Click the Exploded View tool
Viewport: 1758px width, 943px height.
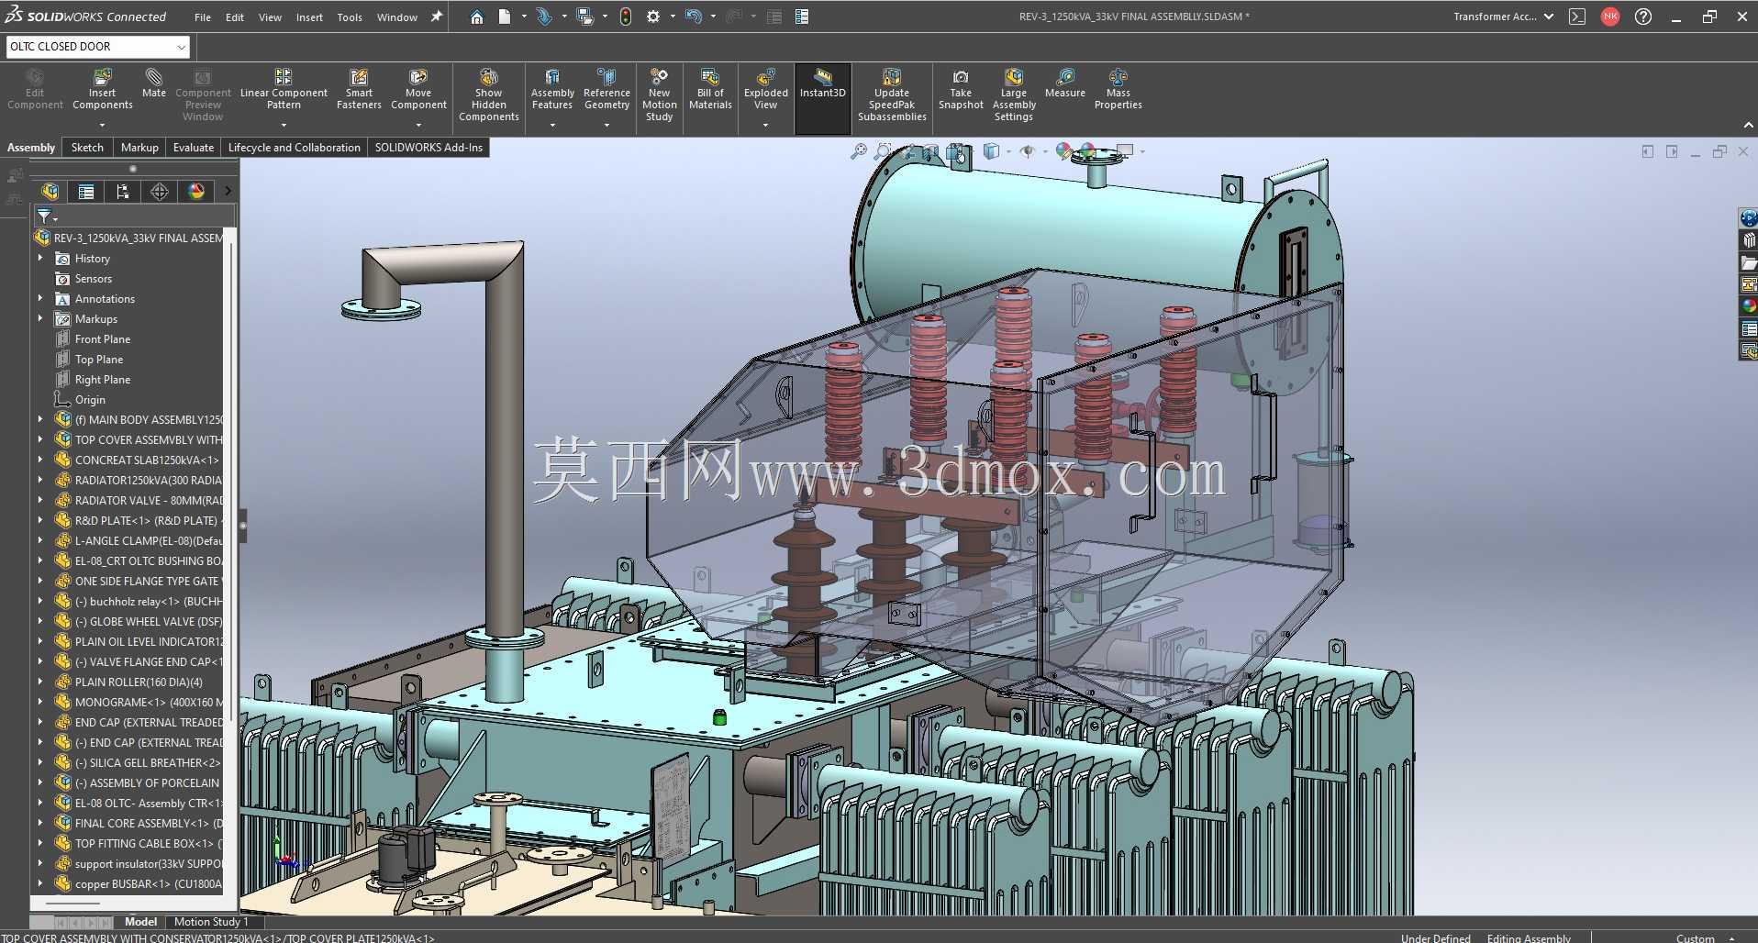[766, 90]
